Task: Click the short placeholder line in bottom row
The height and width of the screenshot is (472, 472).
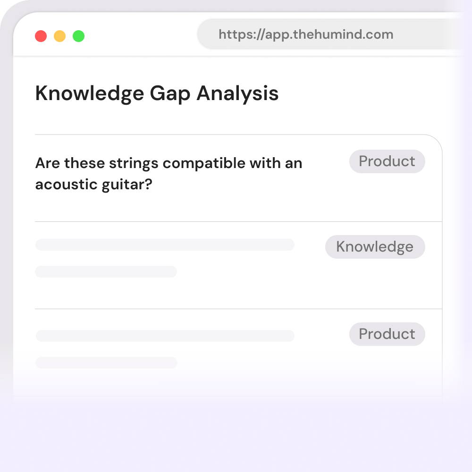Action: (x=106, y=362)
